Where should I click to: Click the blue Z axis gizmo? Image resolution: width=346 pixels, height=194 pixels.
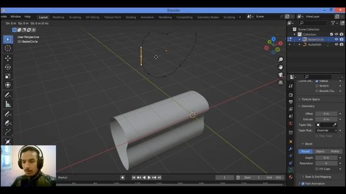274,39
